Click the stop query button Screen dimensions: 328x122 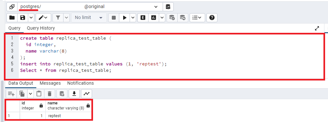(x=114, y=18)
